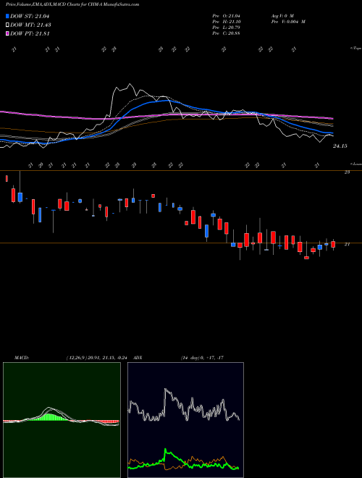Click the 'Pre L: 20.79' value
This screenshot has height=478, width=362.
227,28
